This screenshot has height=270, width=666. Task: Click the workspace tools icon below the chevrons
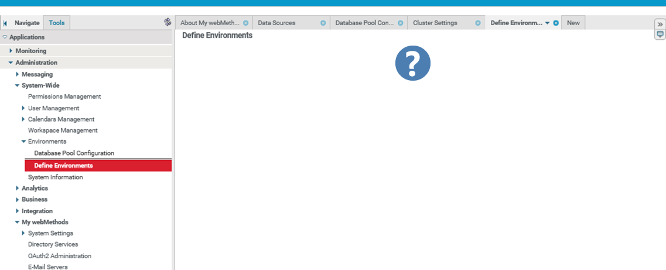(x=660, y=34)
